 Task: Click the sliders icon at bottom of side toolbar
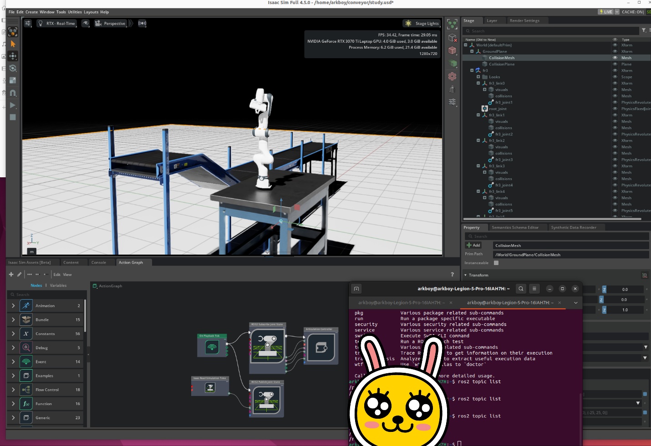[452, 102]
